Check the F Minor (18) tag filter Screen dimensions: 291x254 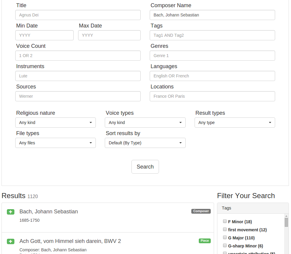click(225, 221)
